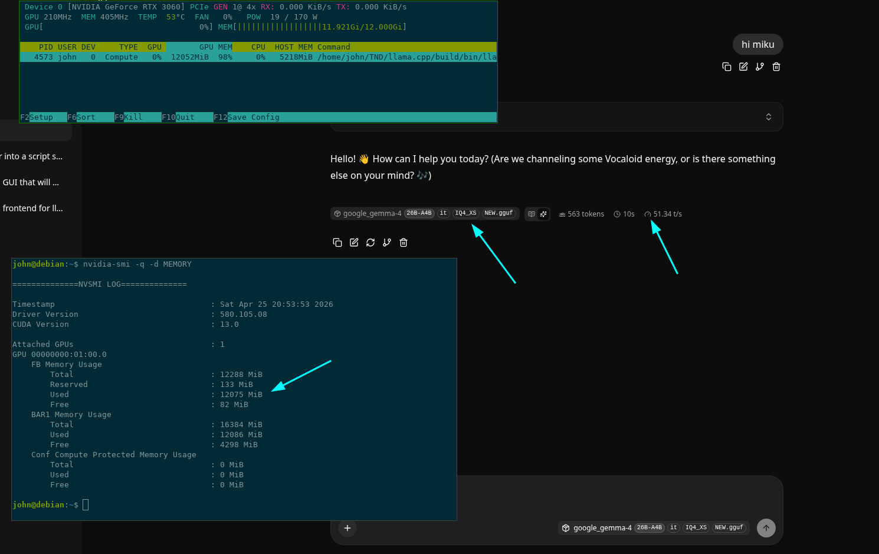Click the "51.34 t/s" speed statistic
Viewport: 879px width, 554px height.
(x=663, y=214)
